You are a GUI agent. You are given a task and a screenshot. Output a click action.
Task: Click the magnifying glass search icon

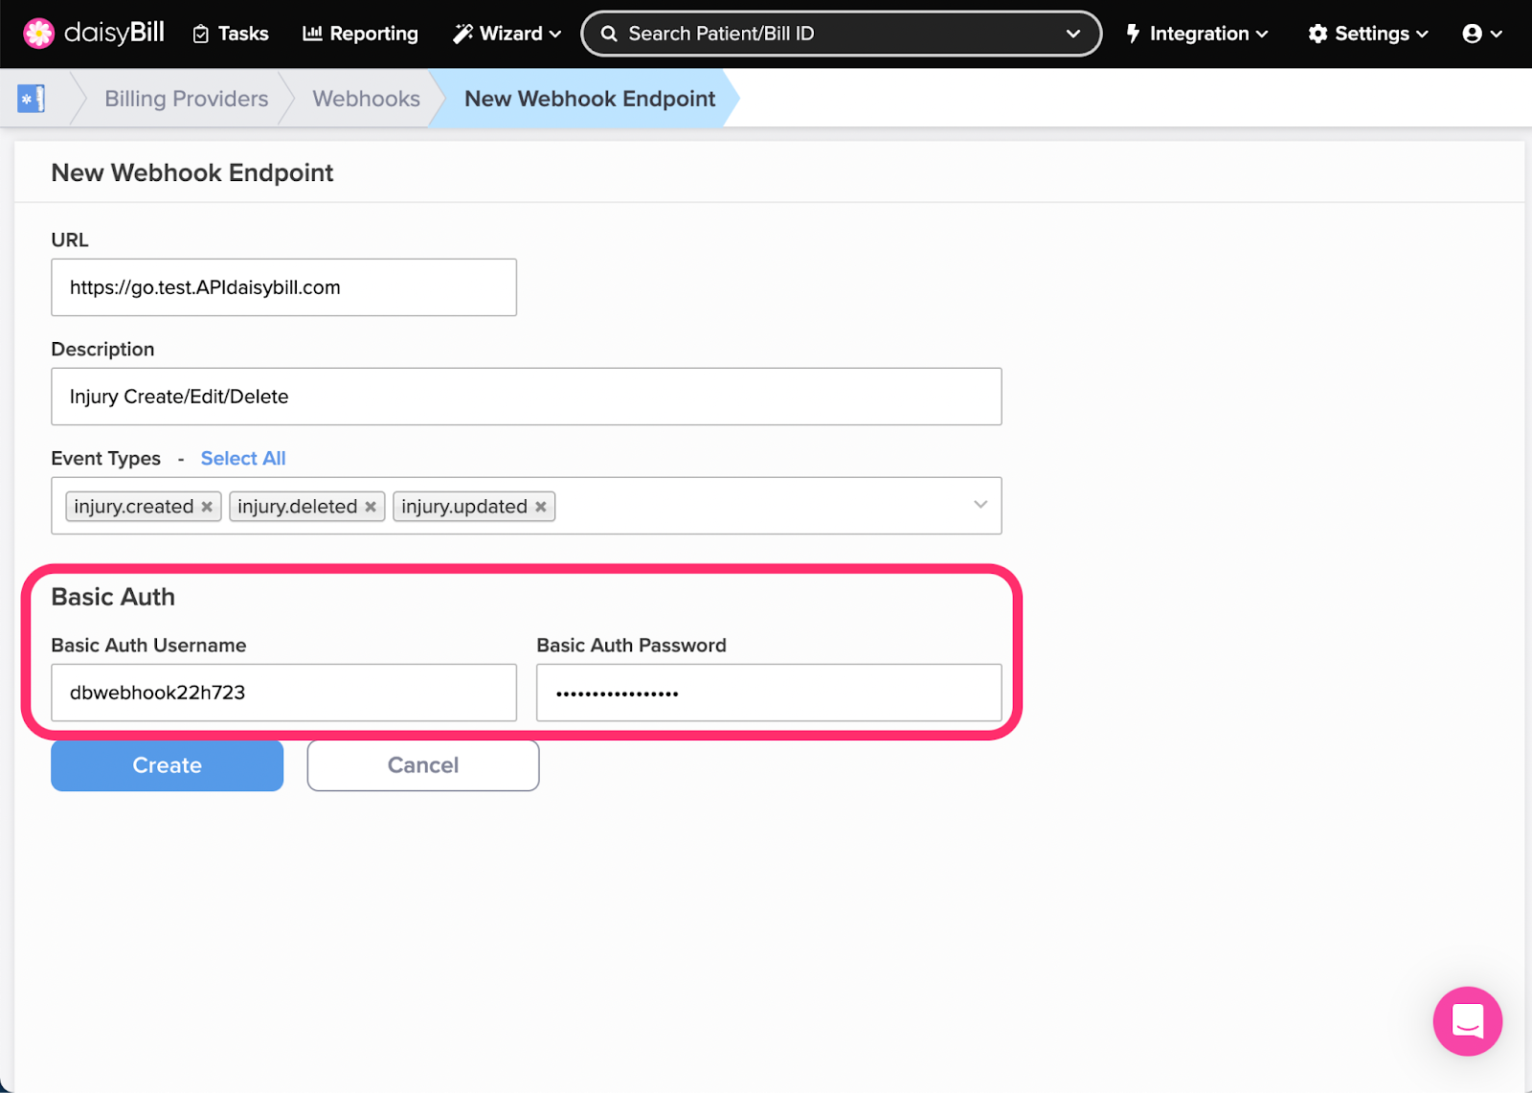pos(608,34)
